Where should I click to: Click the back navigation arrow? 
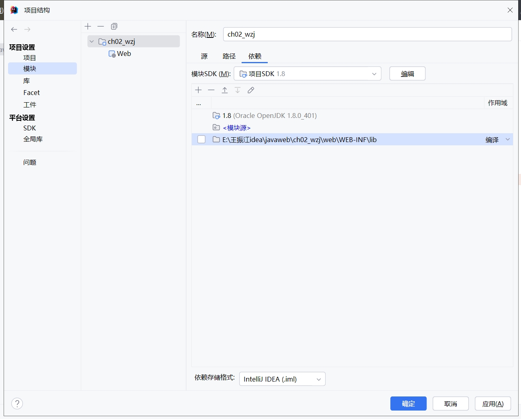coord(14,29)
